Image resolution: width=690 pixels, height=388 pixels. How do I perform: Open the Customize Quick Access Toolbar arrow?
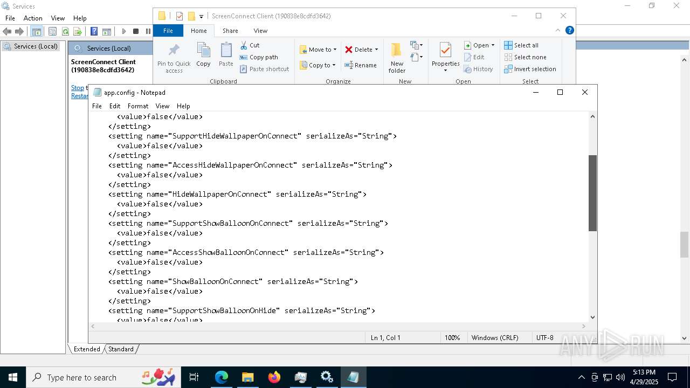(201, 16)
